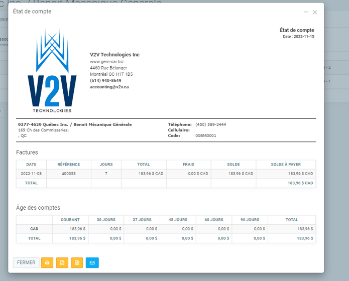
Task: Click the SOLDE À PAYER column header
Action: pos(286,164)
